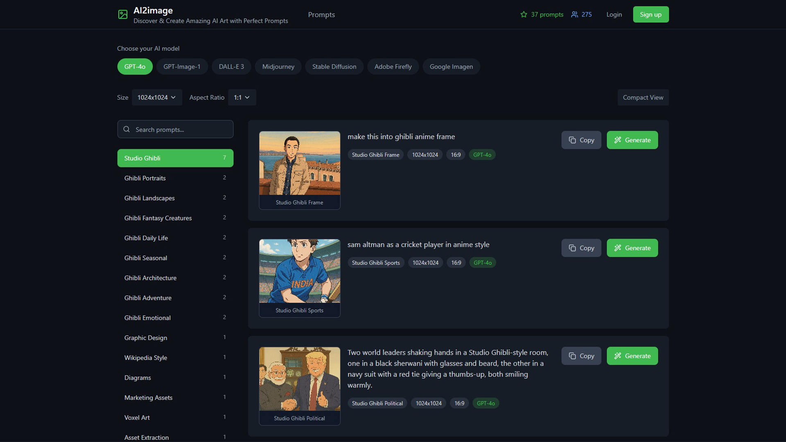The width and height of the screenshot is (786, 442).
Task: Select Adobe Firefly model
Action: [393, 67]
